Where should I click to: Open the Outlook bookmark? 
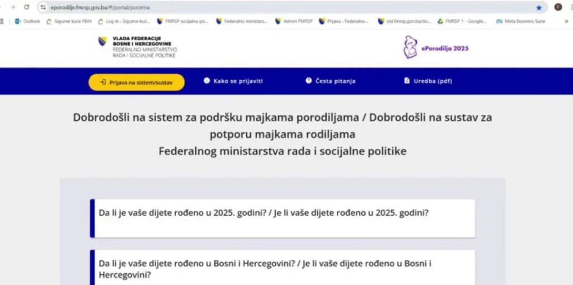tap(27, 21)
